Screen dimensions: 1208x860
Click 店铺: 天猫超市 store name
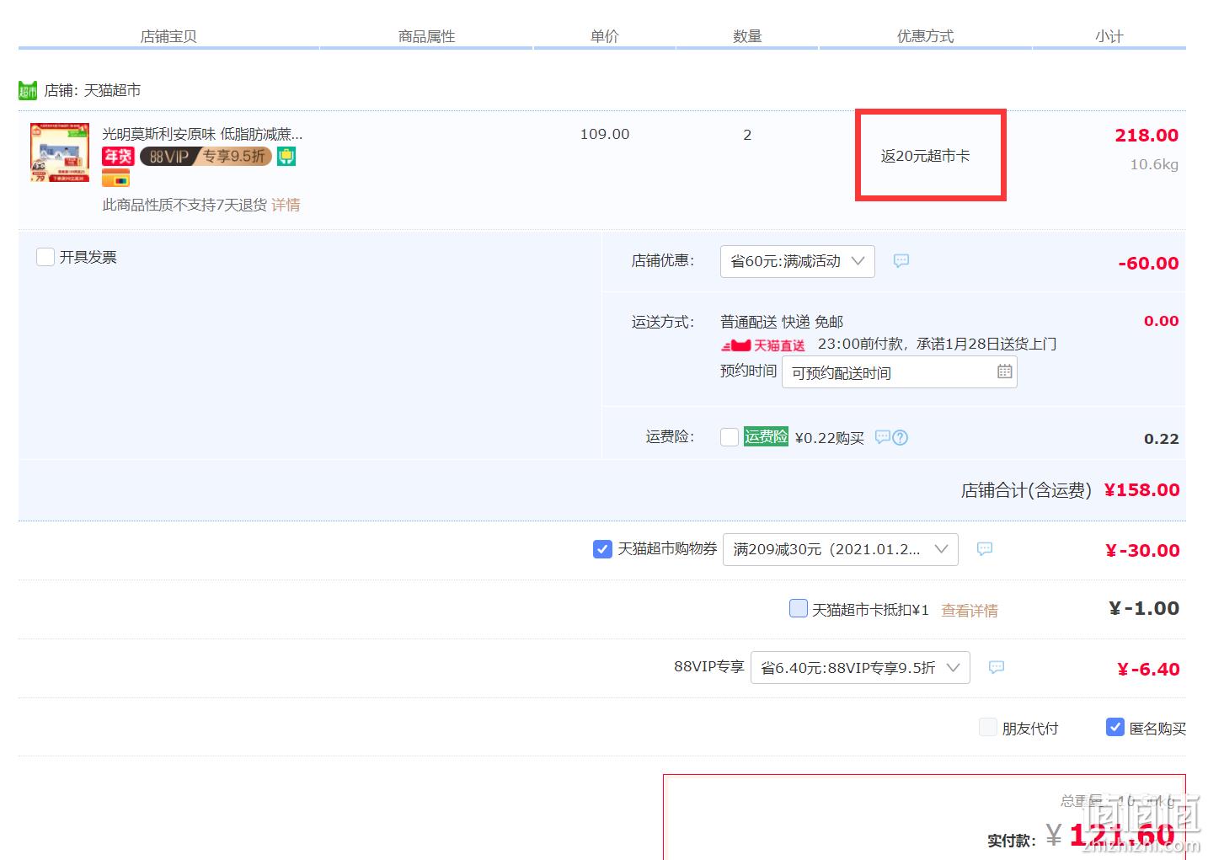click(x=93, y=90)
